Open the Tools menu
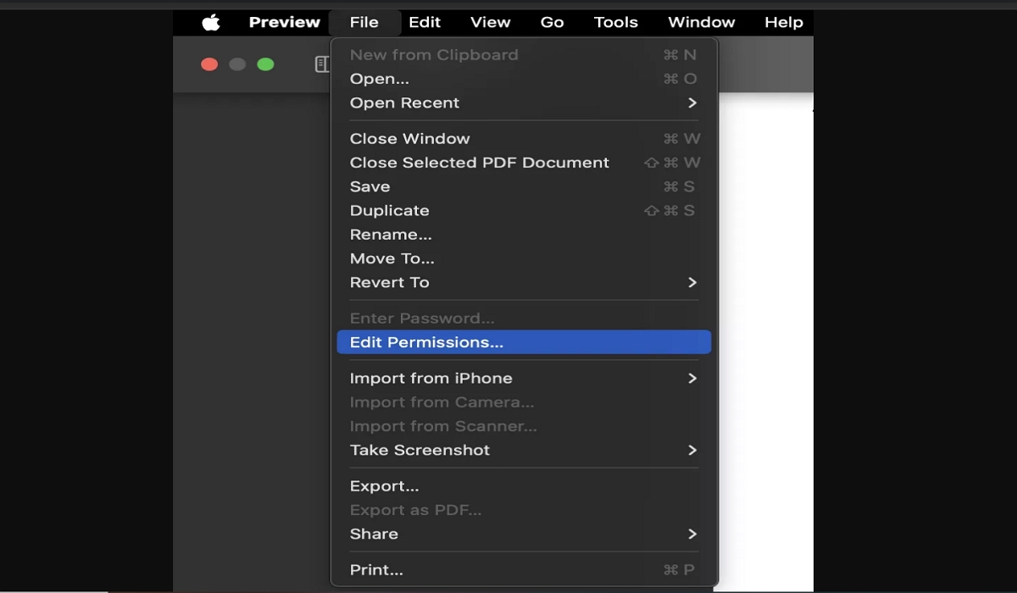Screen dimensions: 1017x593 click(615, 23)
